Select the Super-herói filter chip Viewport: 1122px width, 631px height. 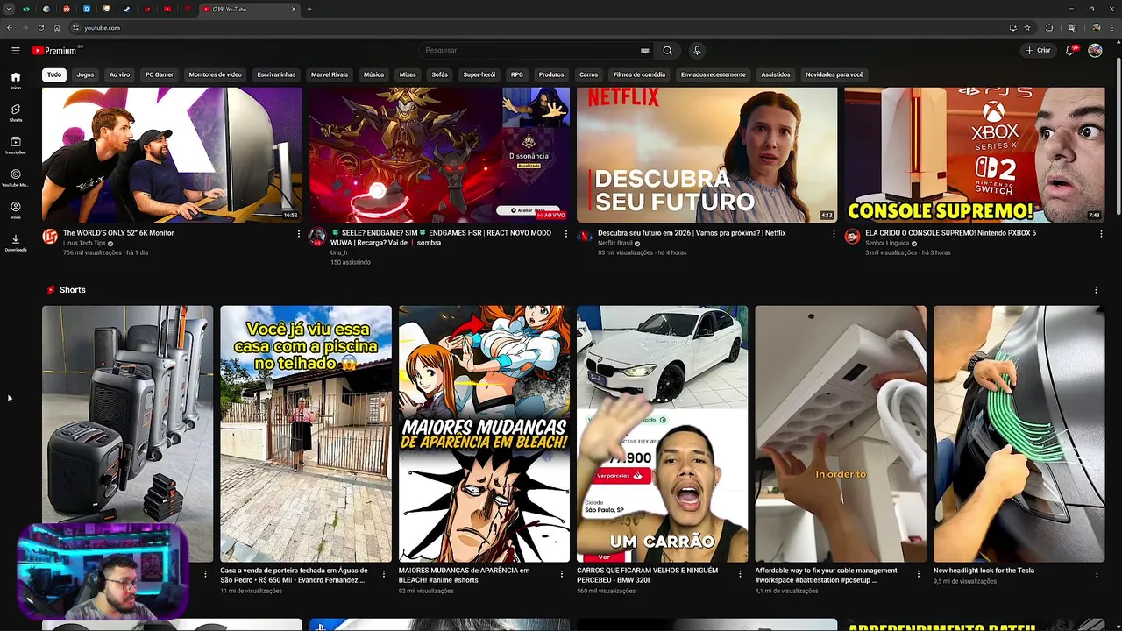click(479, 74)
